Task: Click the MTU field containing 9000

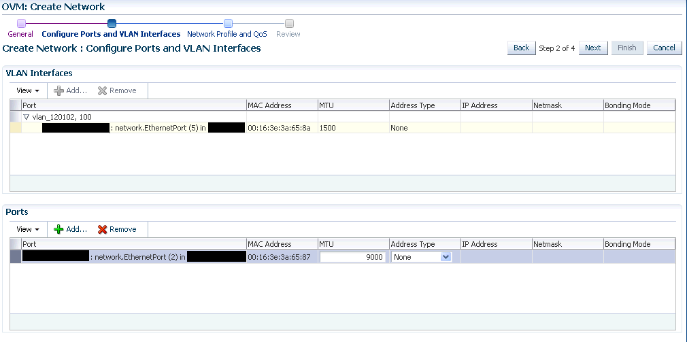Action: 353,257
